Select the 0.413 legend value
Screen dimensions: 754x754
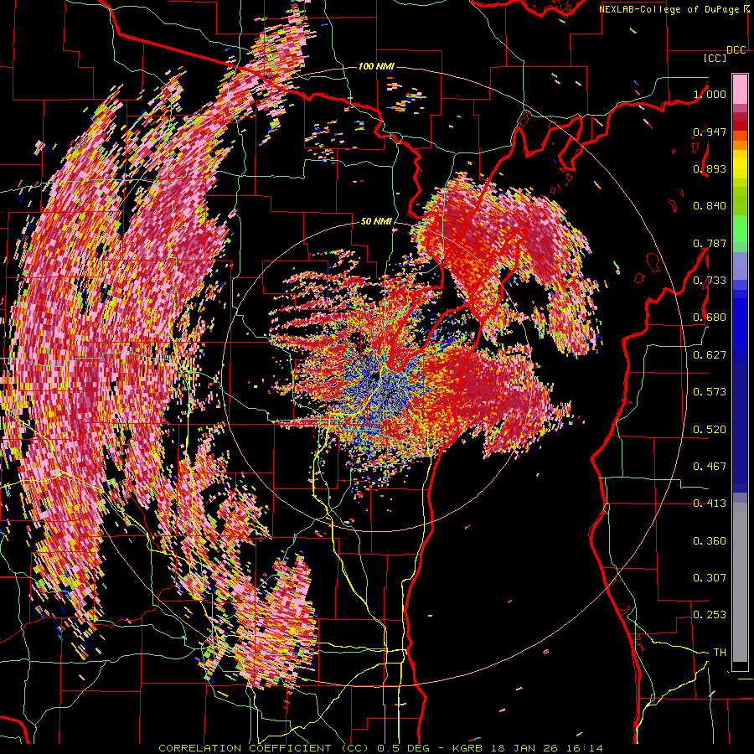[710, 504]
